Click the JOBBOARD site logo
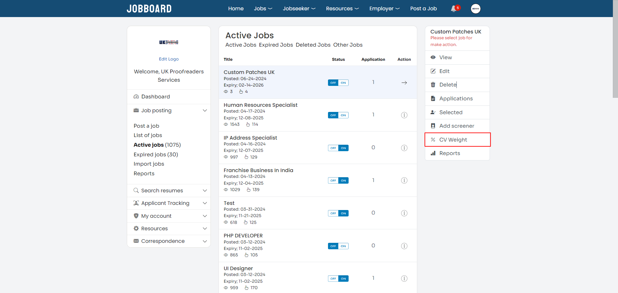Image resolution: width=618 pixels, height=293 pixels. (x=149, y=9)
